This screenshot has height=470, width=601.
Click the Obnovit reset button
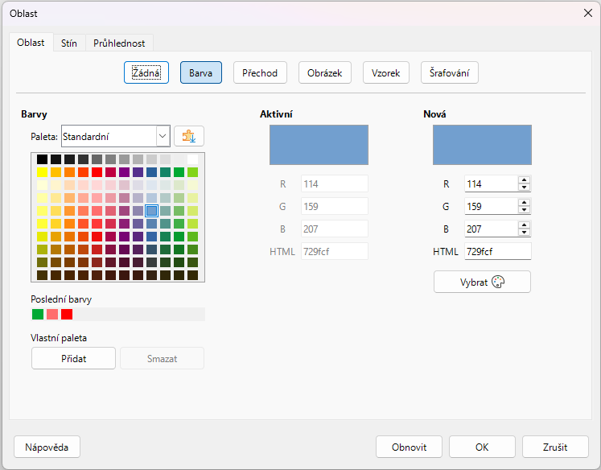click(409, 447)
